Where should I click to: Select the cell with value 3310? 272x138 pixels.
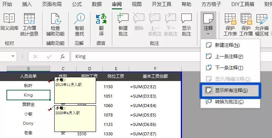[x=90, y=134]
